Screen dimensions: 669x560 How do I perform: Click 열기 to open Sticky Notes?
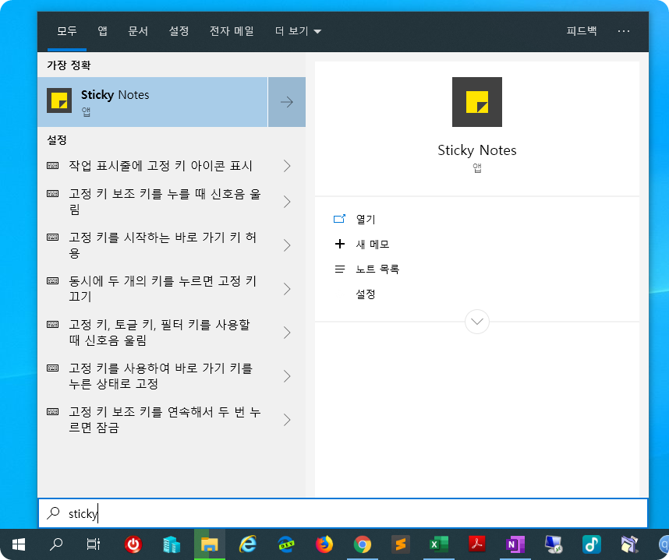366,220
